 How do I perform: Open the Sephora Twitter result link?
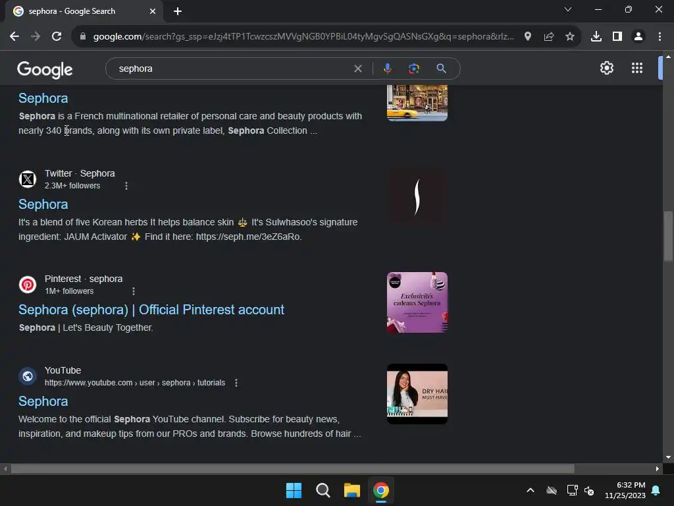pos(43,204)
